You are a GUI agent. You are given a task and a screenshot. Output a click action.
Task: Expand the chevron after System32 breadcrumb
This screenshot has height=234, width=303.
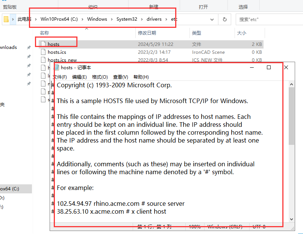point(142,19)
